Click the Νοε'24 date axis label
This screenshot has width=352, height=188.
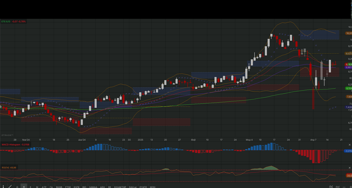(26, 140)
